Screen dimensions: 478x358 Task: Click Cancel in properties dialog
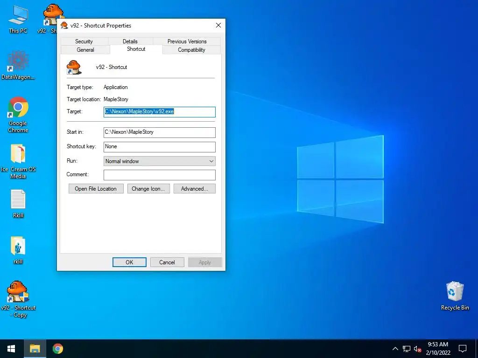[x=167, y=262]
